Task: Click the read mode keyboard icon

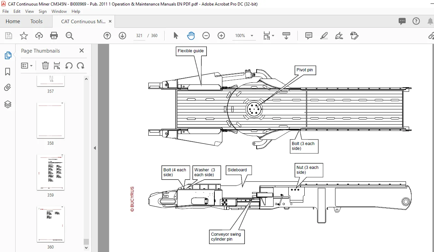Action: 286,36
